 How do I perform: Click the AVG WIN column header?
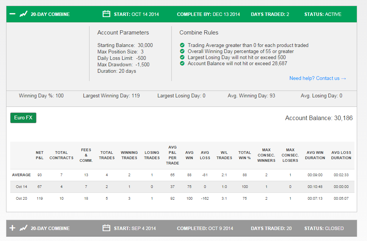[189, 155]
